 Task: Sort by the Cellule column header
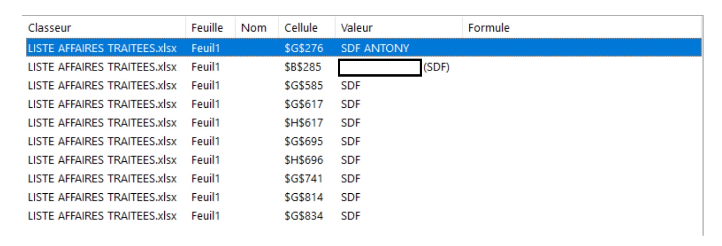pos(301,28)
